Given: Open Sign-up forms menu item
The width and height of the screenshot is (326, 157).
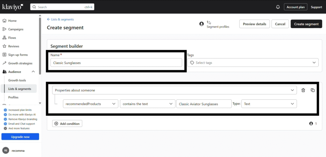Looking at the screenshot, I should pos(18,55).
